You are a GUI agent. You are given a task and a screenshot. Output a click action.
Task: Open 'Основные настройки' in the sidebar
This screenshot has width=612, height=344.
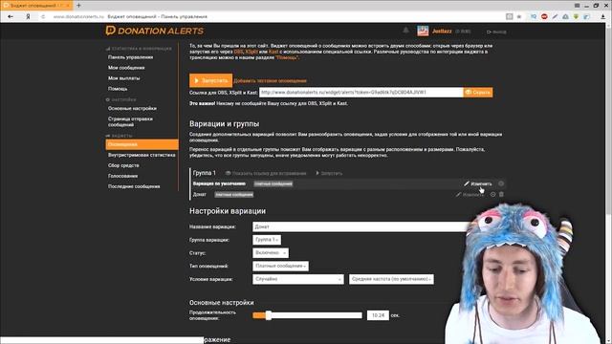(x=132, y=108)
